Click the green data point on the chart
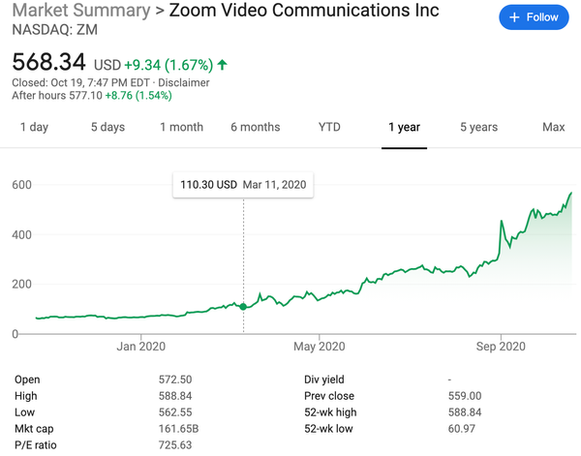 click(243, 306)
